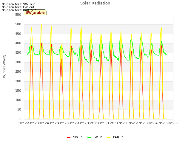Click the last yellow PAR_in peak on Nov 5
Screen dimensions: 191x143
click(x=161, y=27)
